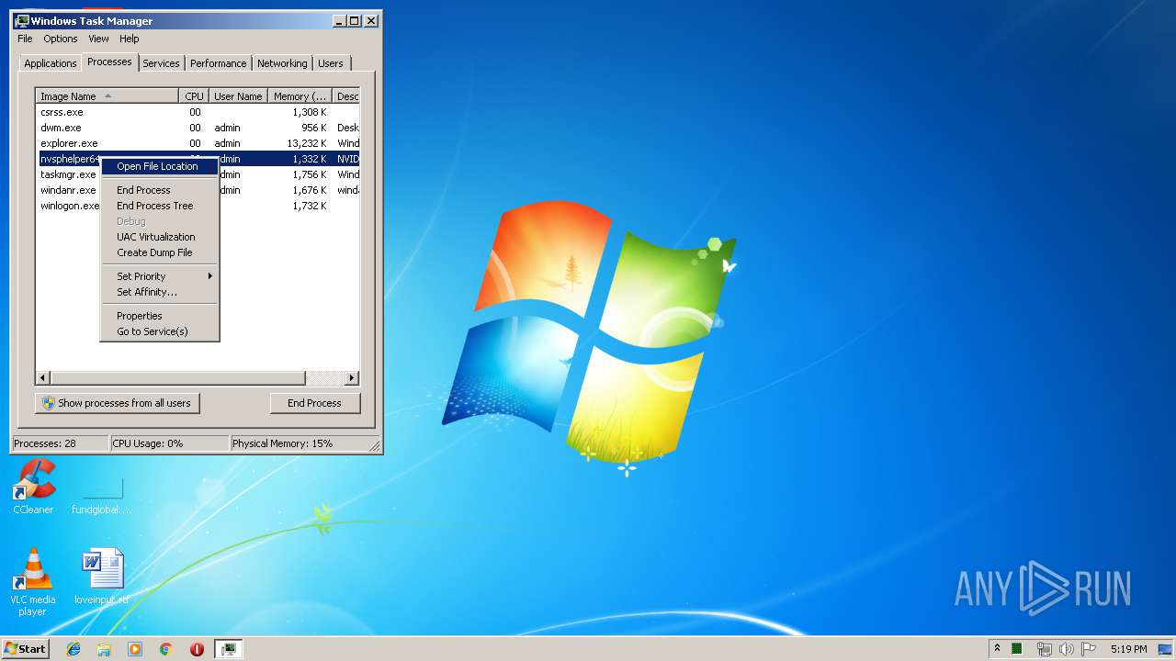Image resolution: width=1176 pixels, height=661 pixels.
Task: Choose Open File Location in context menu
Action: click(160, 166)
